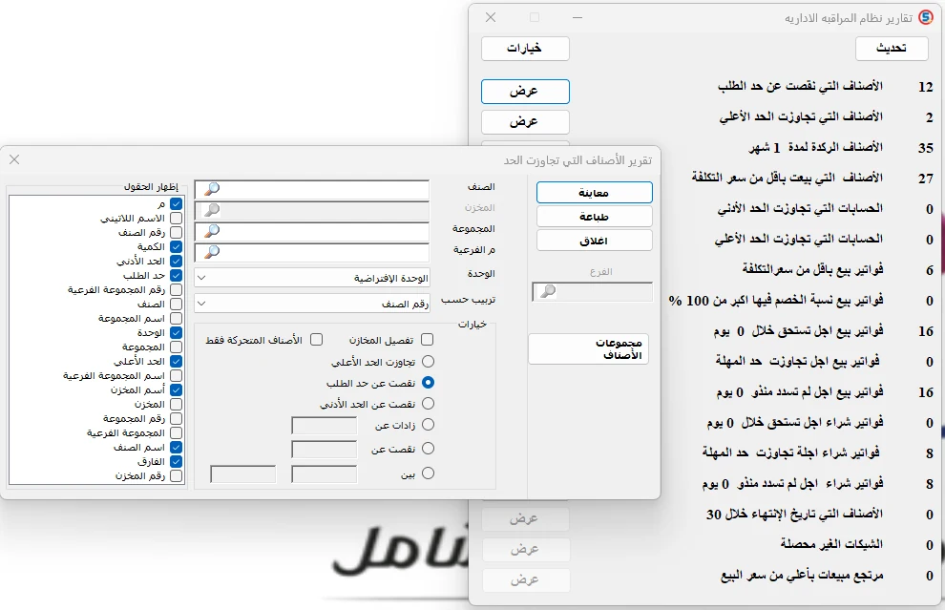Uncheck حد الطلب in fields list
The image size is (945, 610).
pos(176,276)
